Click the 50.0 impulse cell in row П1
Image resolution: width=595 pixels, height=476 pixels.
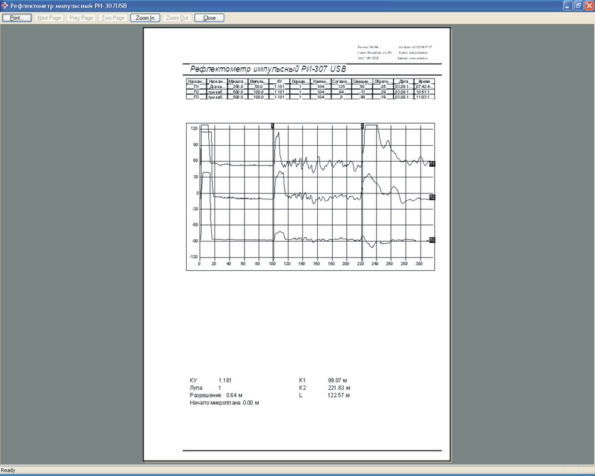[259, 86]
